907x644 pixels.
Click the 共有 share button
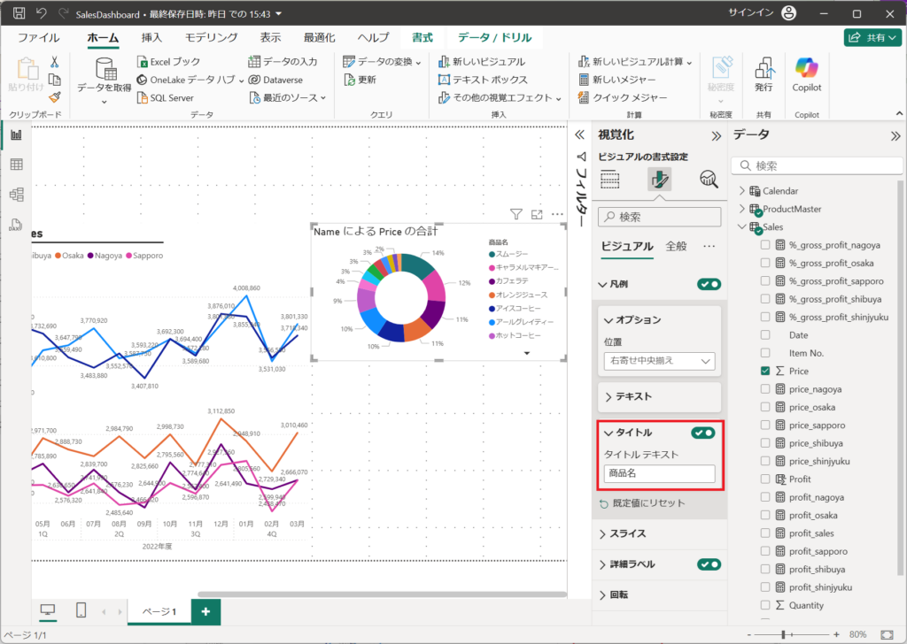[872, 37]
